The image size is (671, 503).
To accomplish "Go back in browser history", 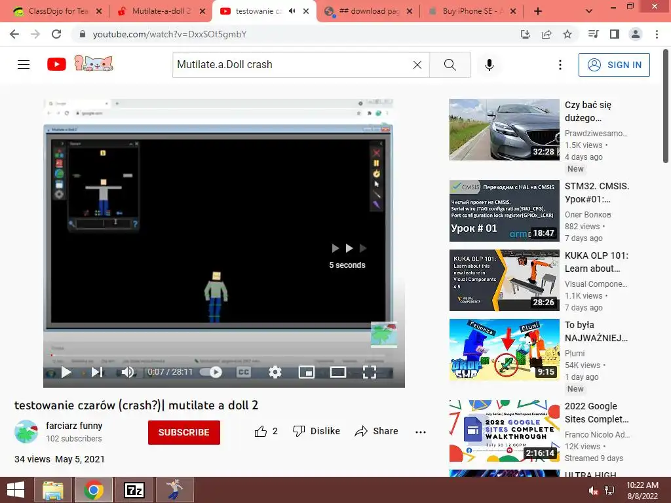I will (x=14, y=34).
